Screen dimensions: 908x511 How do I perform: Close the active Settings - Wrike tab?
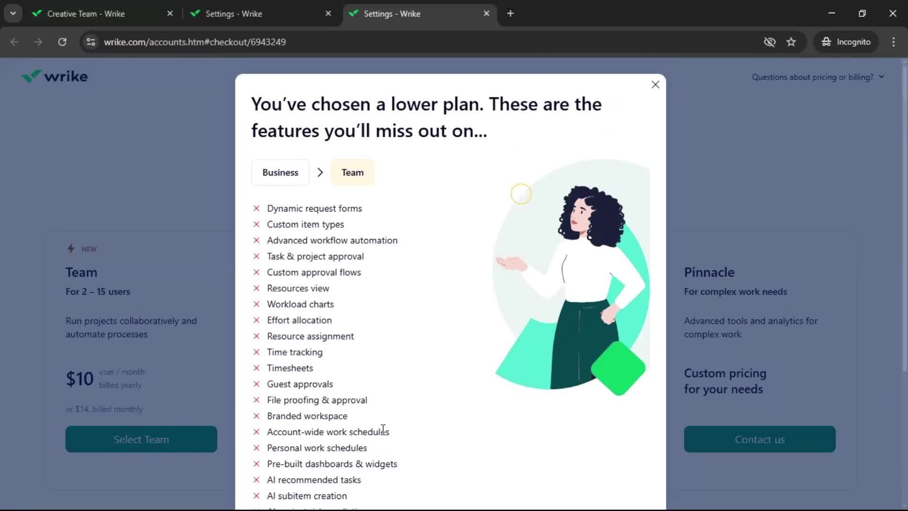(x=486, y=14)
